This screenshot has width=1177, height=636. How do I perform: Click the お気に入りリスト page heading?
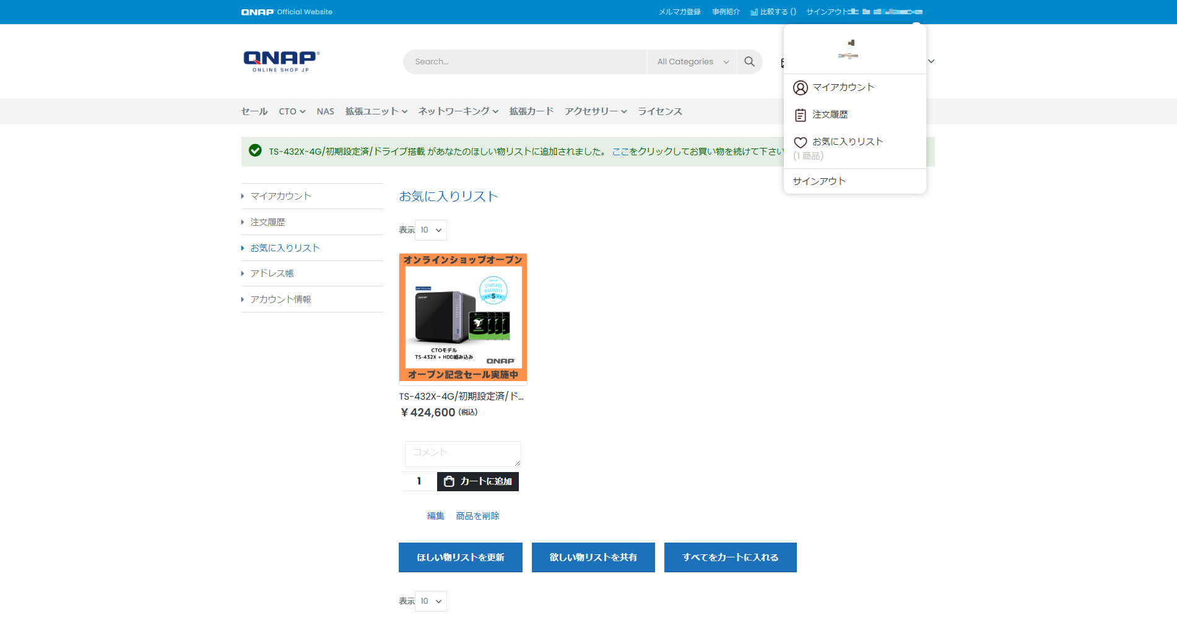[448, 196]
